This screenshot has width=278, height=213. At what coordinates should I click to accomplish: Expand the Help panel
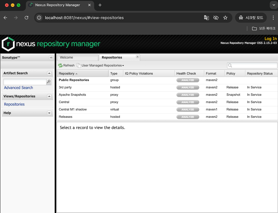coord(49,113)
